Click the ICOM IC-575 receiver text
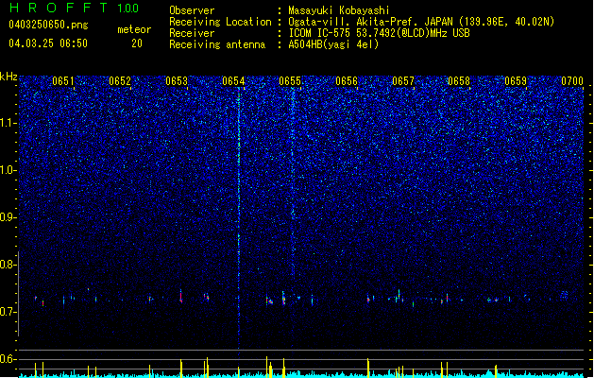 pyautogui.click(x=379, y=33)
